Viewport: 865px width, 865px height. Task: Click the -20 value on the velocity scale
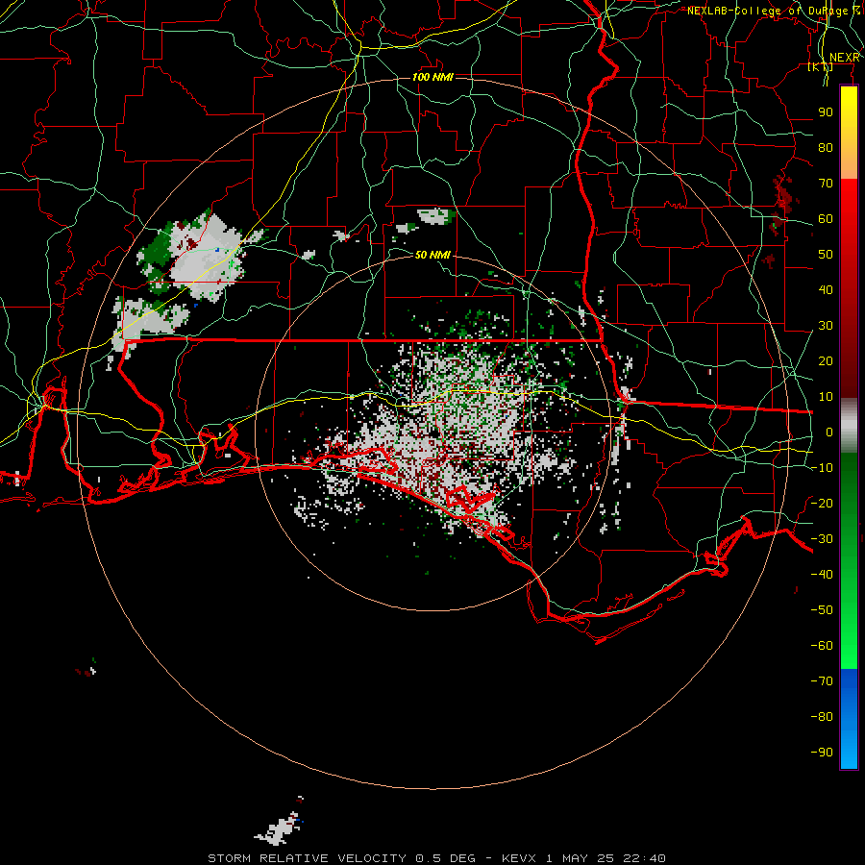coord(822,503)
